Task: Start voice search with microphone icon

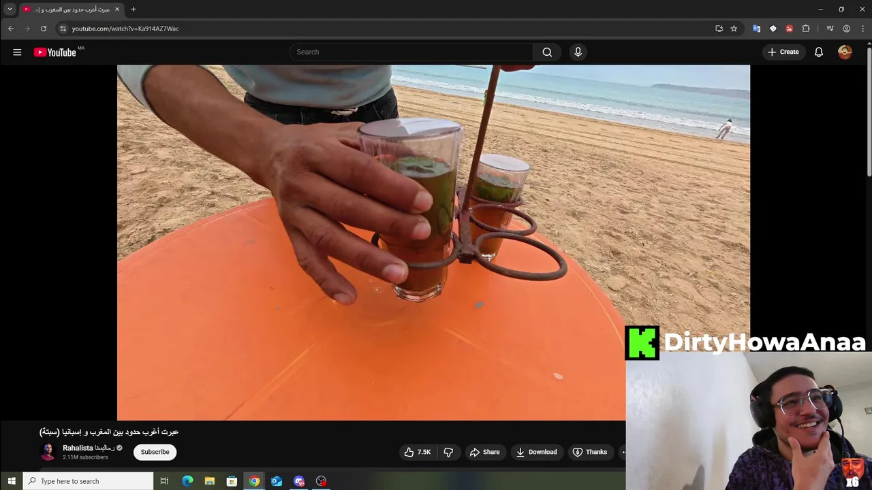Action: (x=578, y=52)
